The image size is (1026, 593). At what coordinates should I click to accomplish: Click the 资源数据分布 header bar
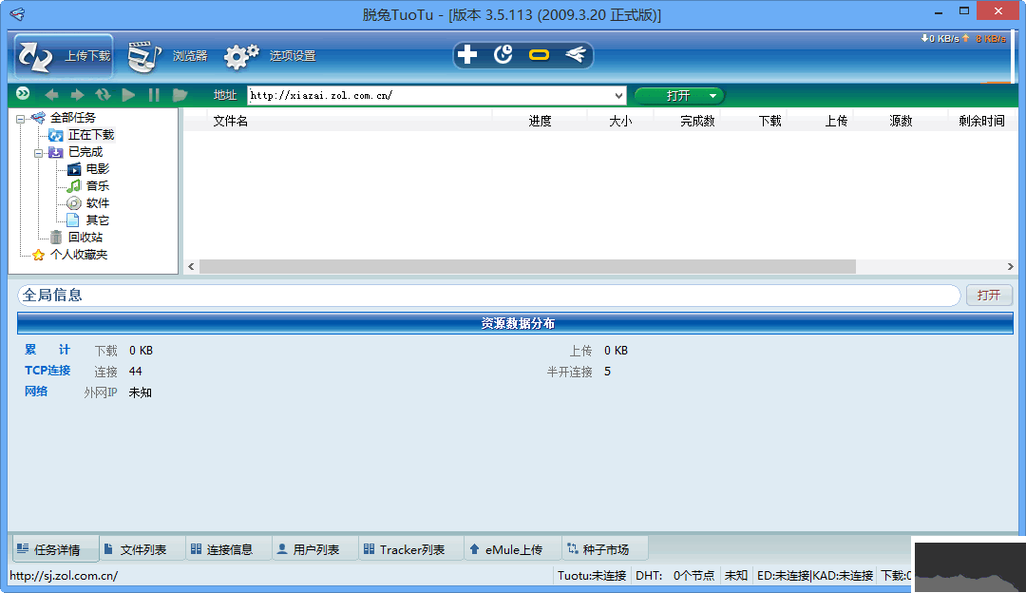pyautogui.click(x=515, y=323)
